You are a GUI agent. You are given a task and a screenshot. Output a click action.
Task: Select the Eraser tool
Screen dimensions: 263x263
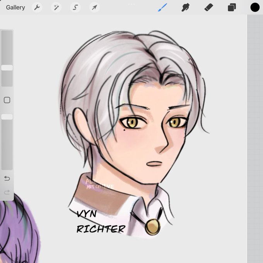[208, 7]
